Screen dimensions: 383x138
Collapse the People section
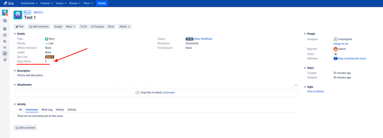(x=305, y=34)
